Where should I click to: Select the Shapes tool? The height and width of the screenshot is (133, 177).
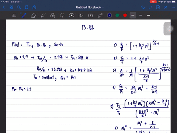[52, 16]
